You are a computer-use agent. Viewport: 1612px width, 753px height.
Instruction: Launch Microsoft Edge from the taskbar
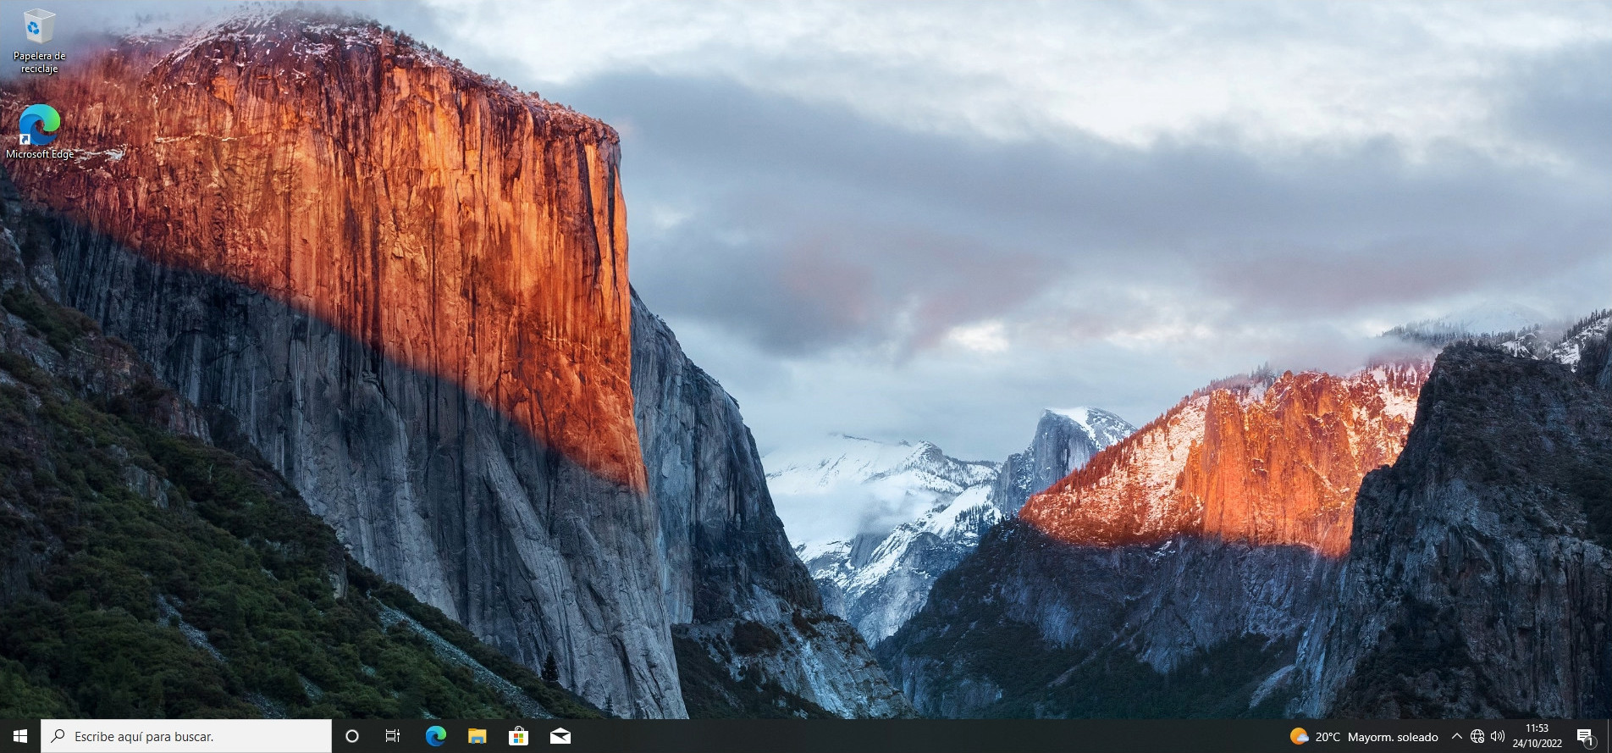[435, 736]
